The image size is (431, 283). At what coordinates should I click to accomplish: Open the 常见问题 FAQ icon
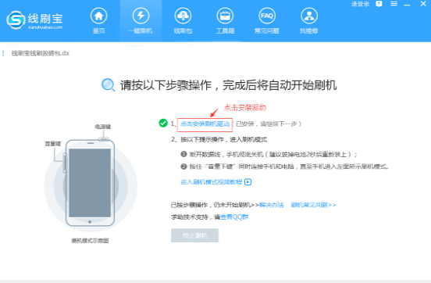pos(267,16)
